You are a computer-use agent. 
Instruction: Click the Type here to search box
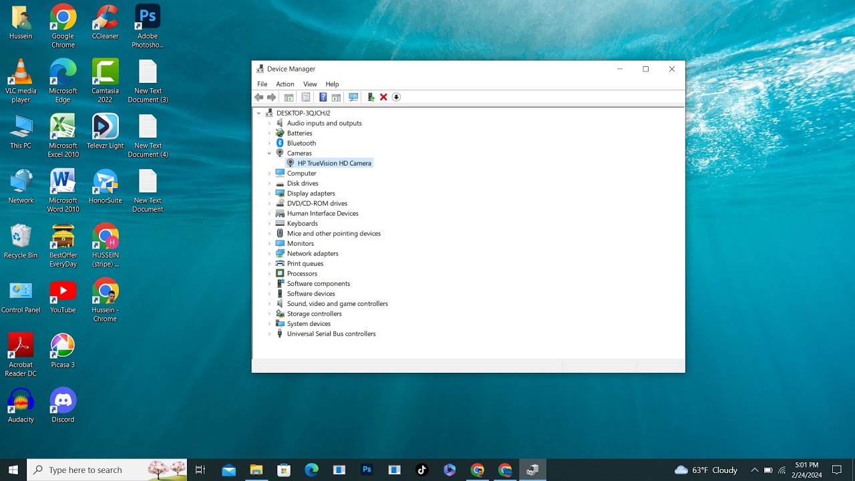click(x=108, y=470)
